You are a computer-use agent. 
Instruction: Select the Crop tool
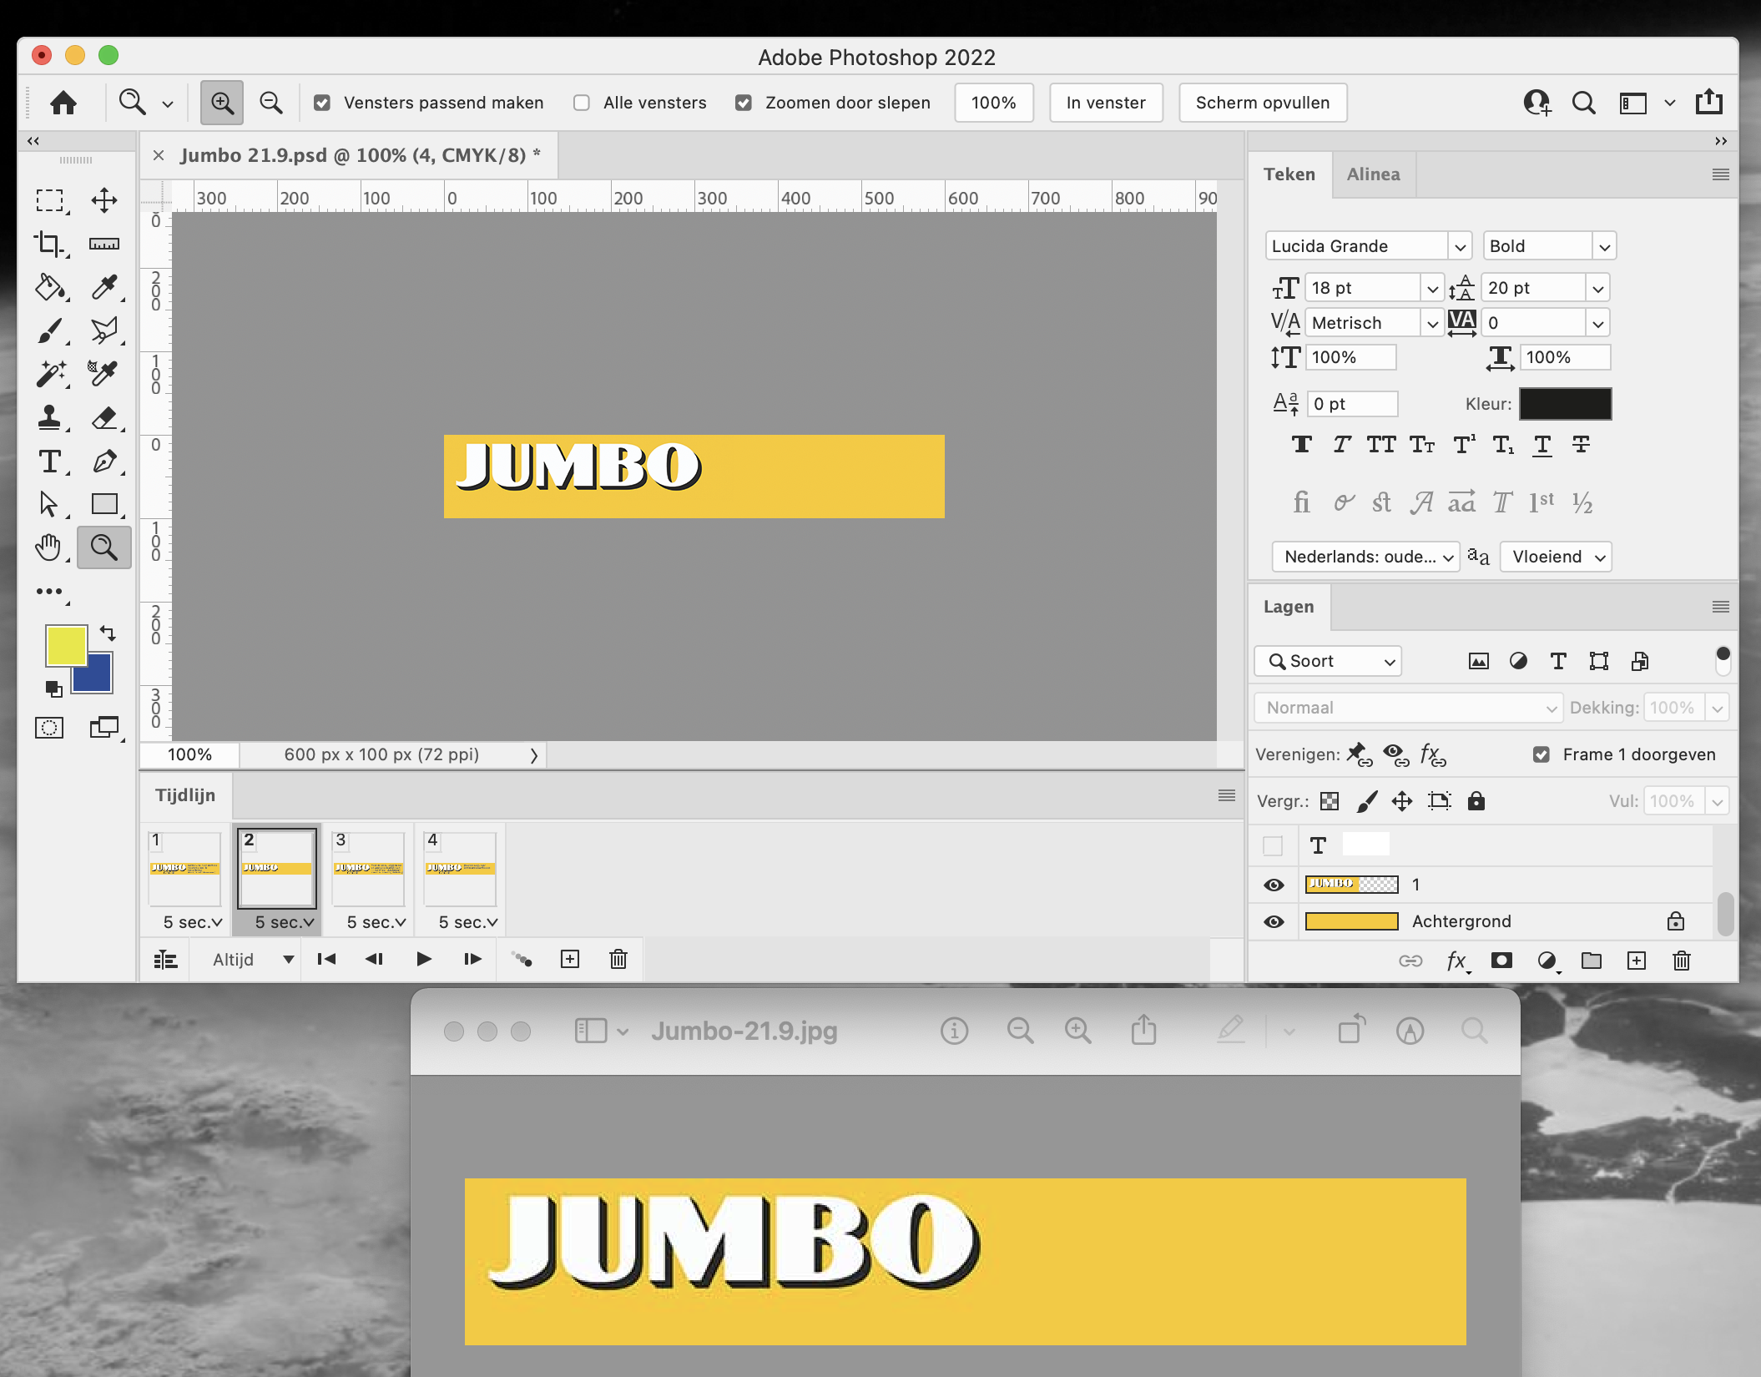click(x=49, y=244)
